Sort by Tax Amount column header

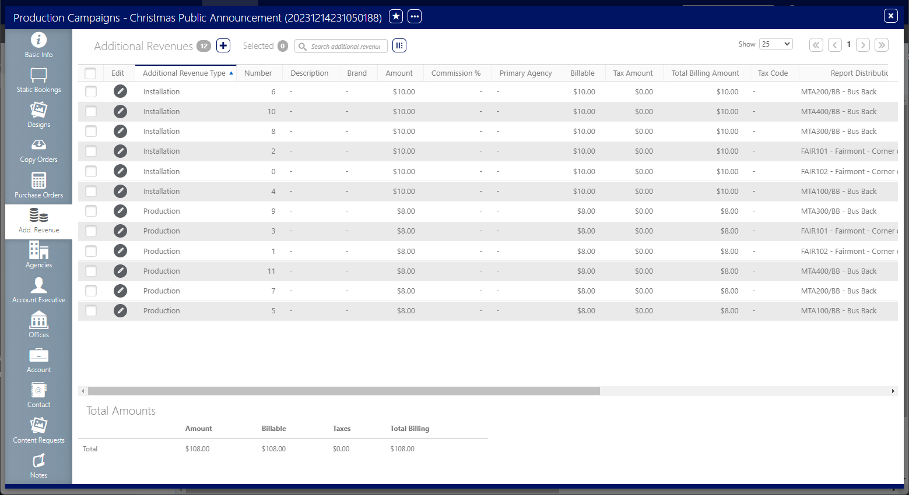coord(633,73)
